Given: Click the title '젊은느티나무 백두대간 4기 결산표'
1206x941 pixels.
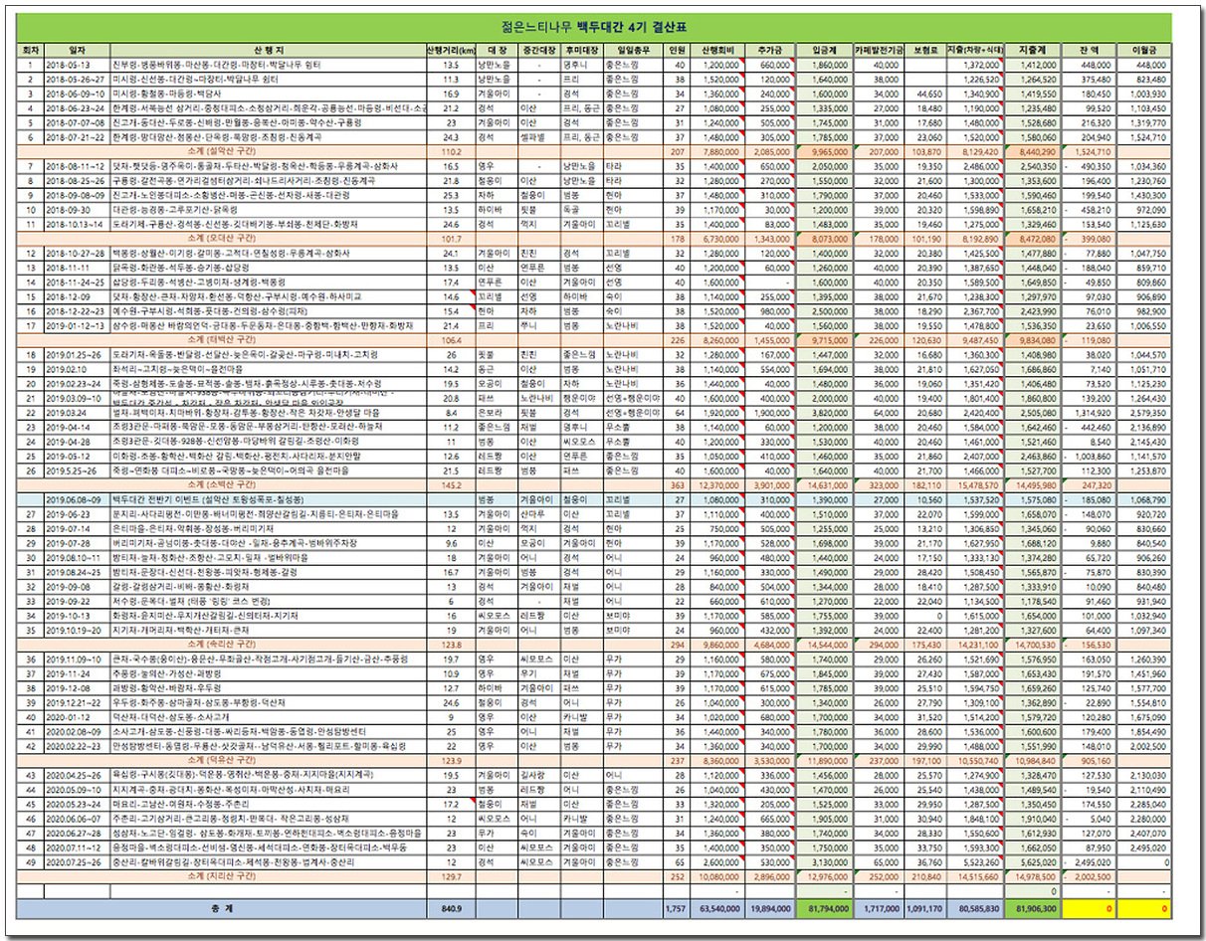Looking at the screenshot, I should point(595,27).
